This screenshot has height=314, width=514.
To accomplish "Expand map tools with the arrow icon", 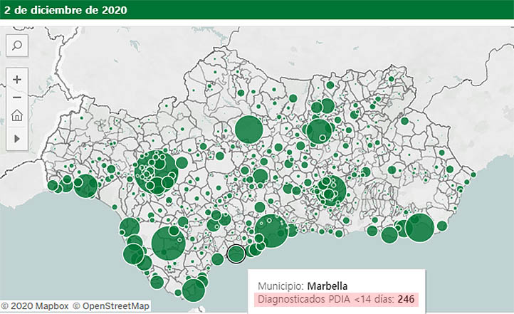I will [17, 139].
